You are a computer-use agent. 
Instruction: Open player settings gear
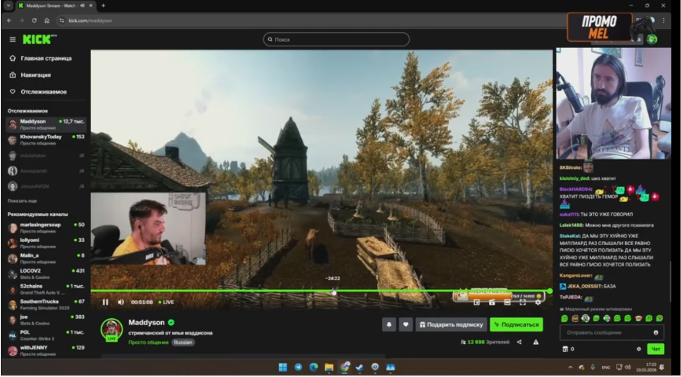[537, 302]
